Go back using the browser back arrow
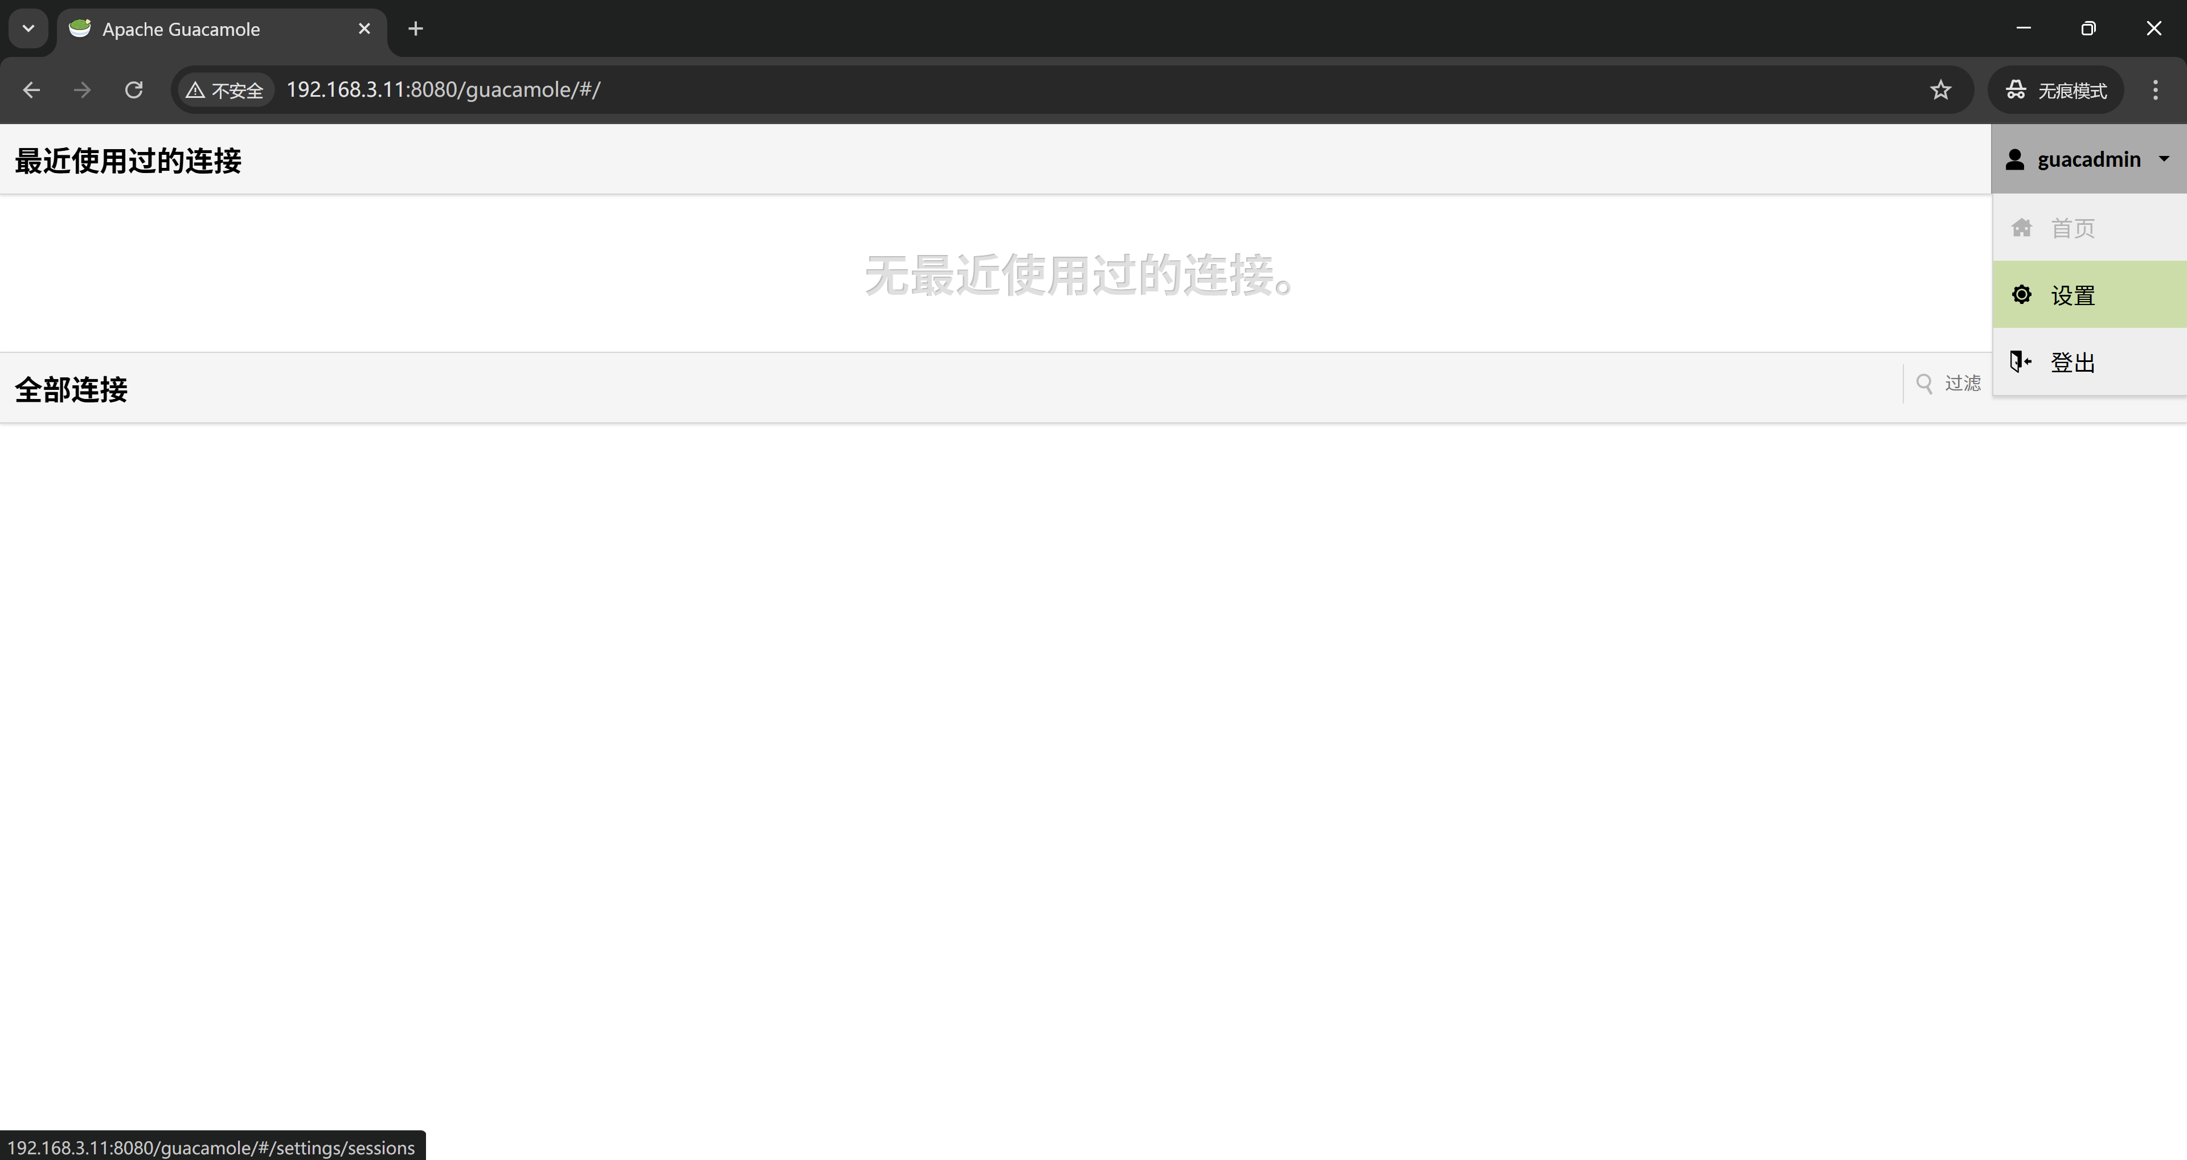 pyautogui.click(x=31, y=90)
